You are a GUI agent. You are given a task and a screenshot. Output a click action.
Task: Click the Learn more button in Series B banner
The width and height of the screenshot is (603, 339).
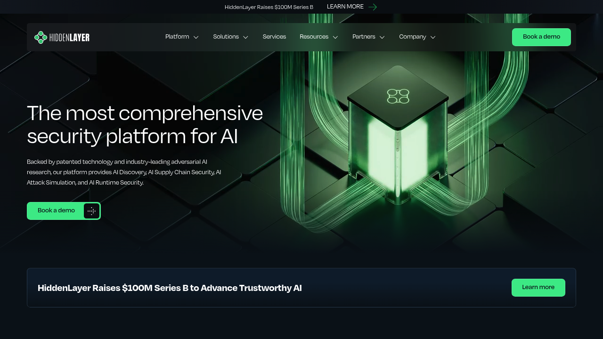(x=538, y=288)
